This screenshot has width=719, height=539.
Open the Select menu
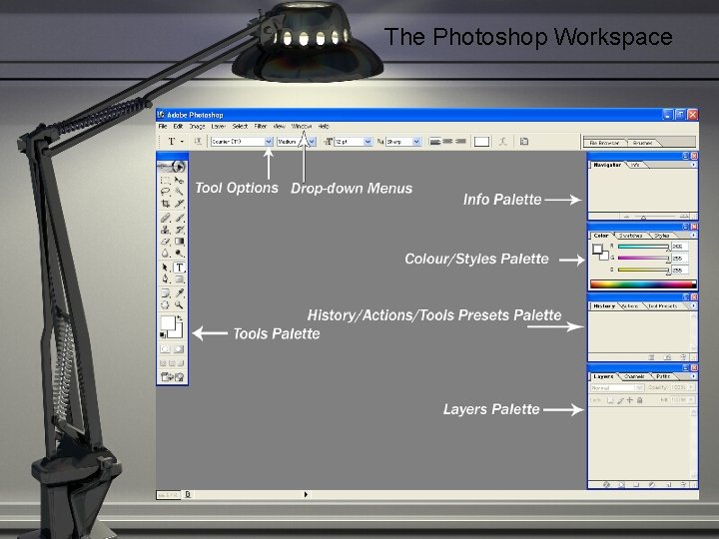240,126
